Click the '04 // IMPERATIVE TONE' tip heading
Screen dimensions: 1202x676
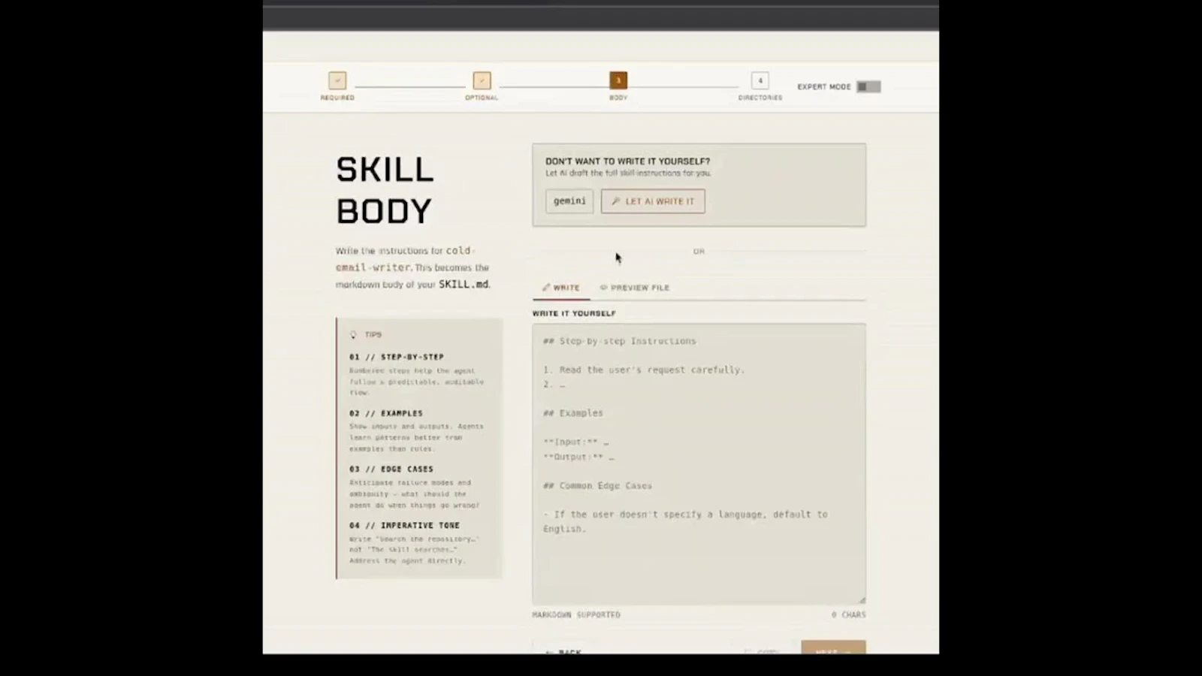pos(404,526)
